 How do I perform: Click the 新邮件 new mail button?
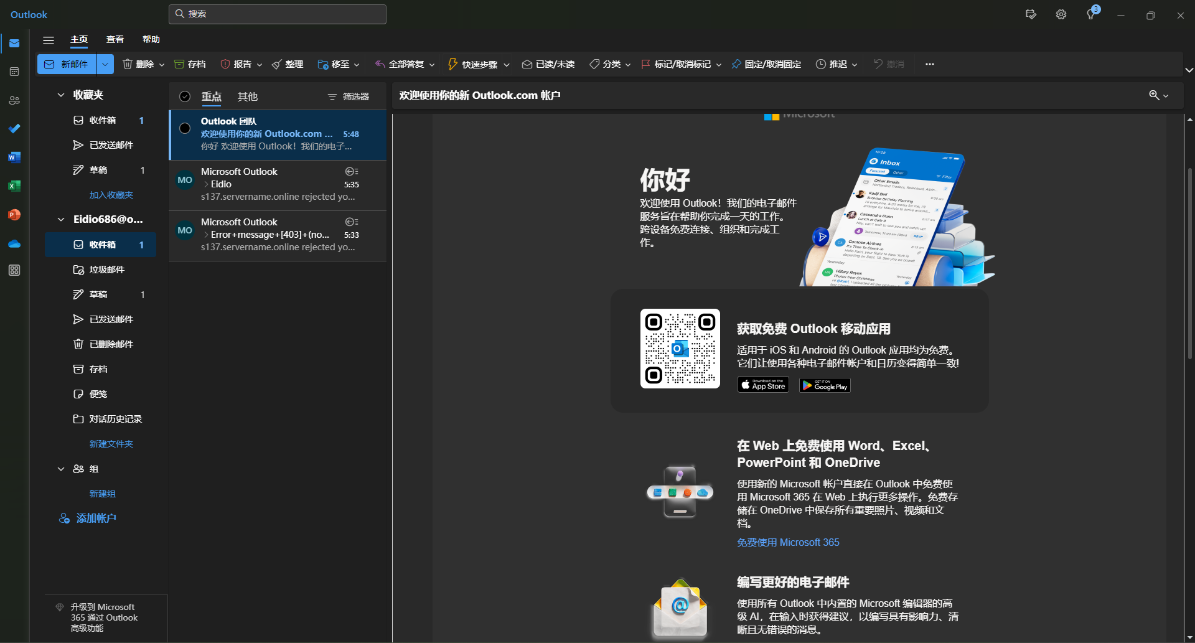click(x=67, y=64)
